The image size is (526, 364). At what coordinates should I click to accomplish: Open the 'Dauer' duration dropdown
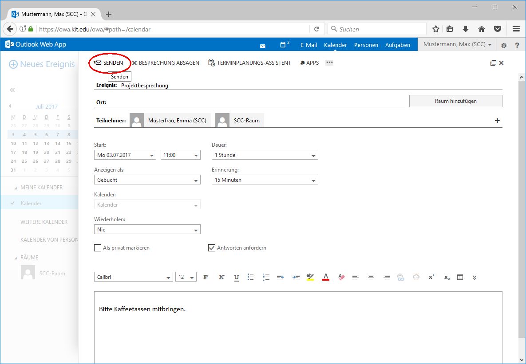[x=265, y=155]
